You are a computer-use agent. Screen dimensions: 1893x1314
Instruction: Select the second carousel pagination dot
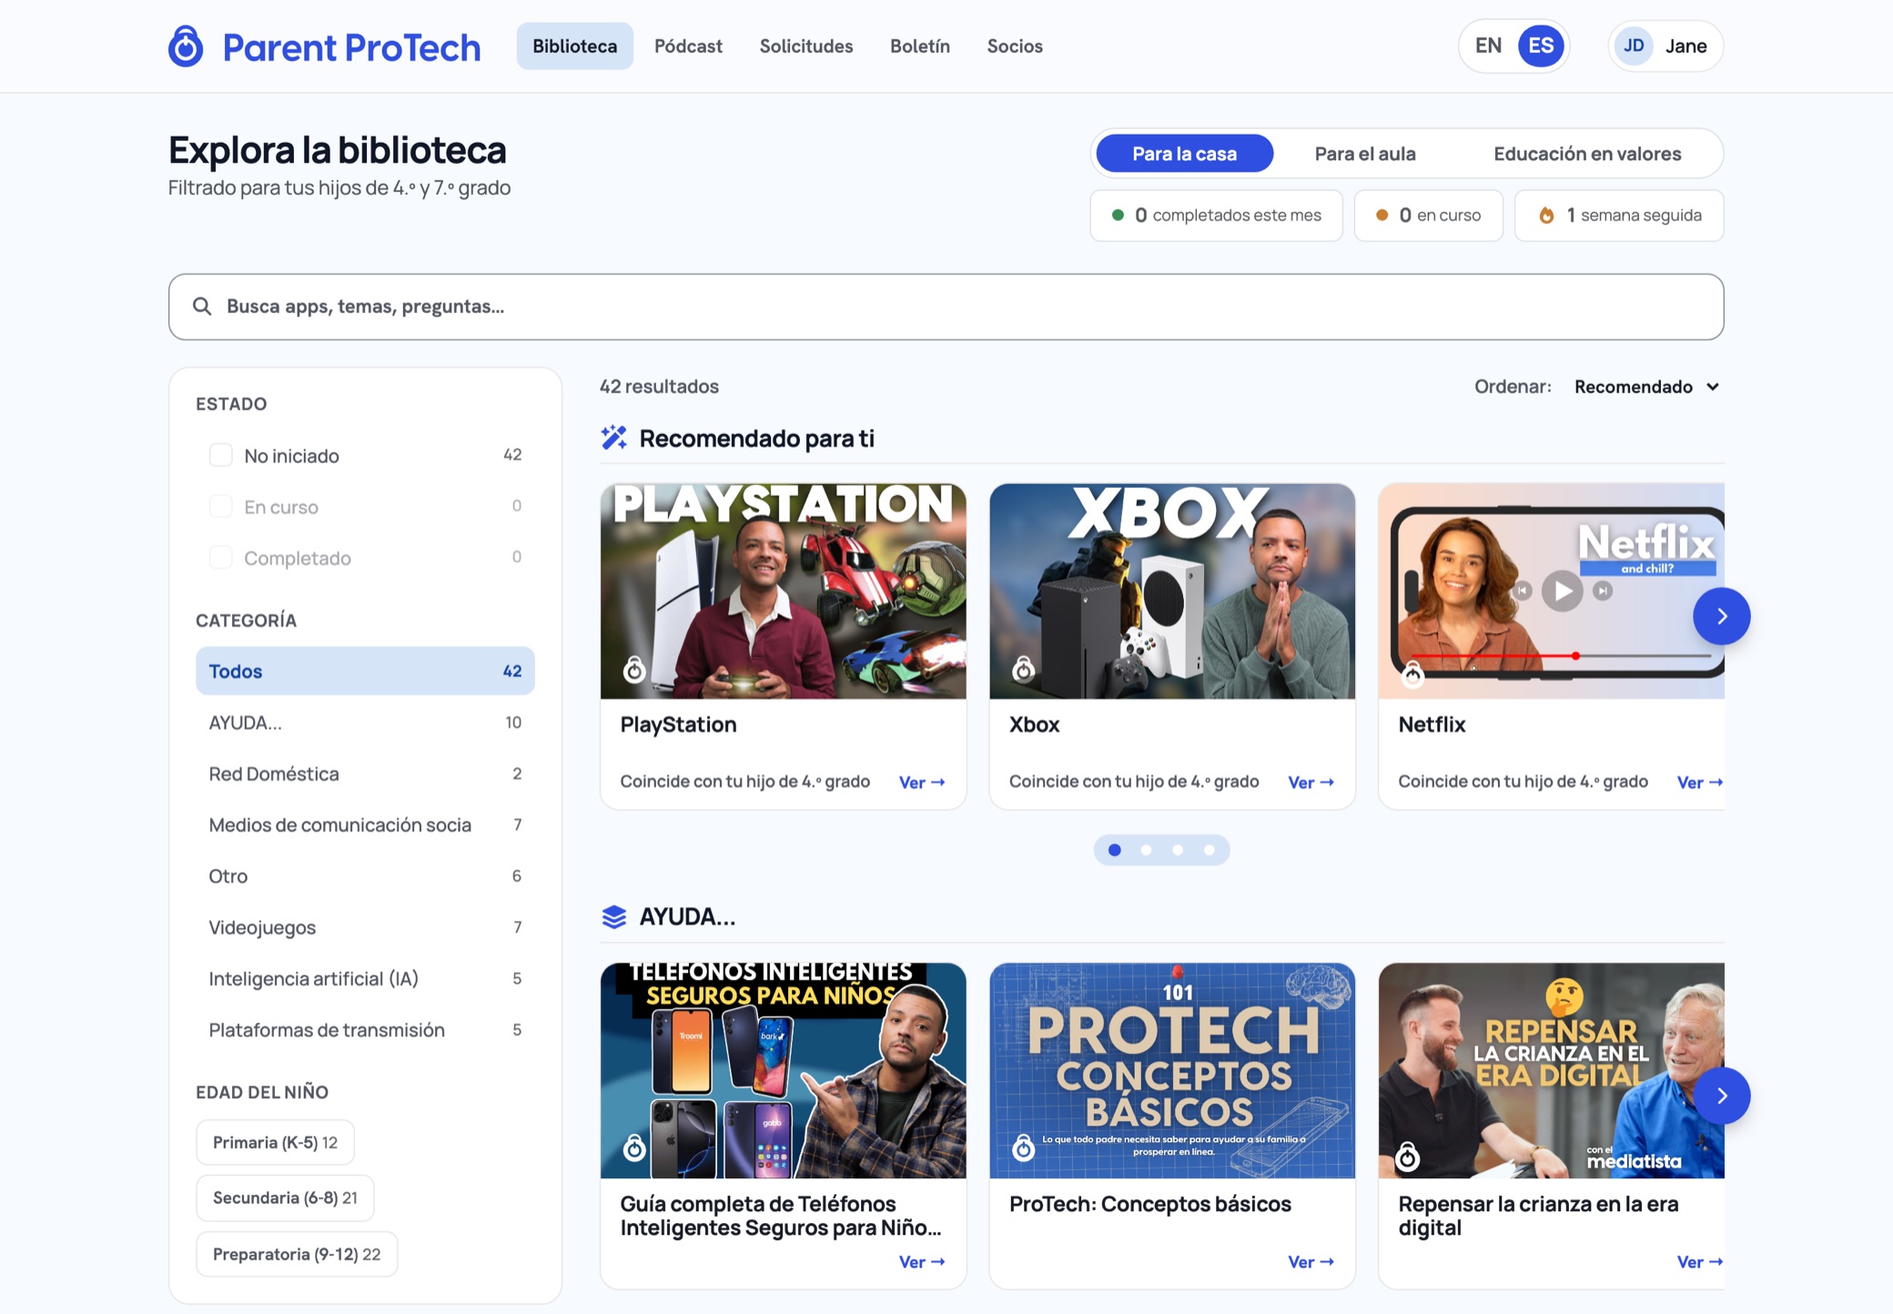tap(1146, 850)
